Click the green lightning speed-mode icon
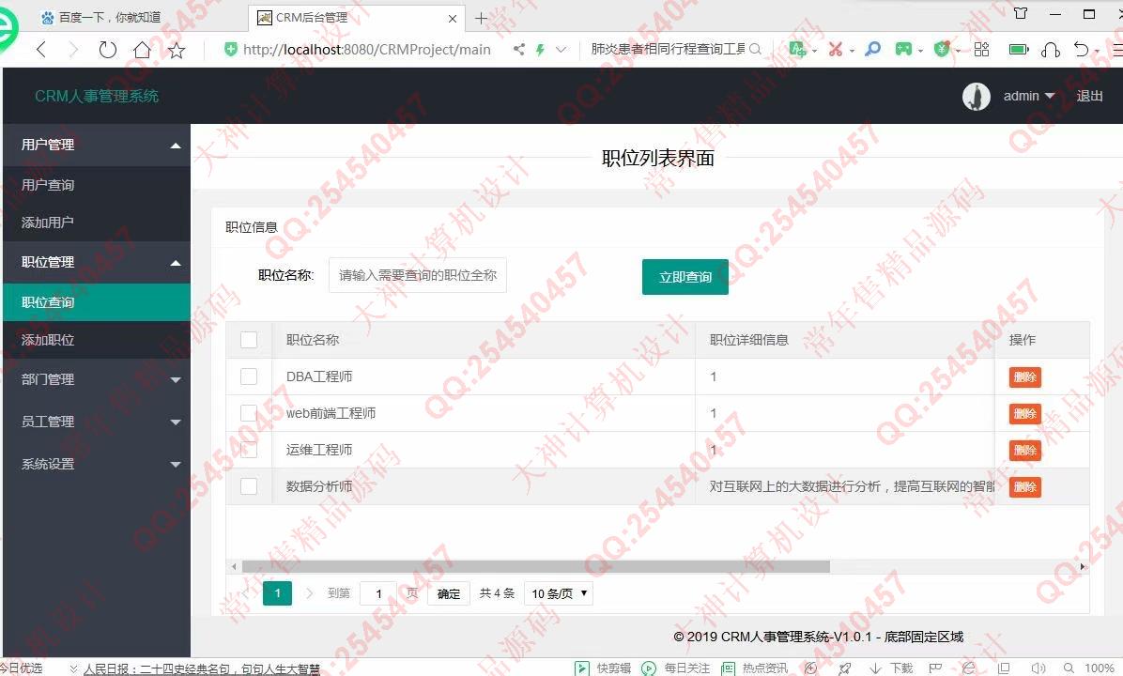This screenshot has height=676, width=1123. pyautogui.click(x=541, y=50)
